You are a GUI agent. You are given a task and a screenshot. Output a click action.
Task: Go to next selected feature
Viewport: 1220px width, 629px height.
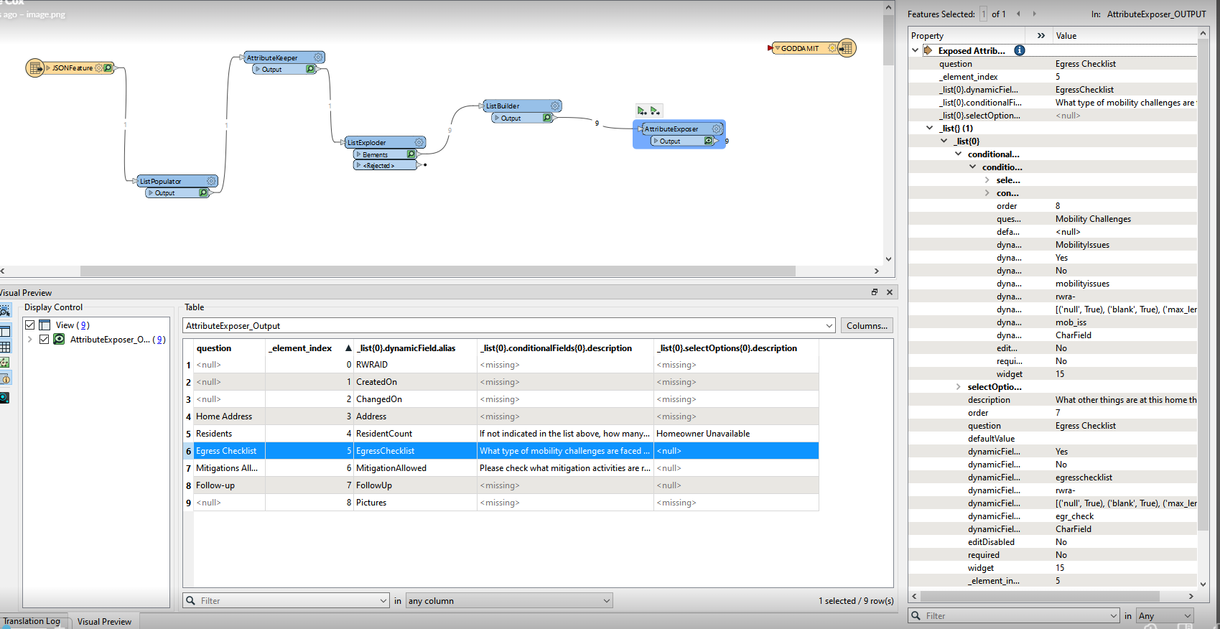coord(1034,14)
